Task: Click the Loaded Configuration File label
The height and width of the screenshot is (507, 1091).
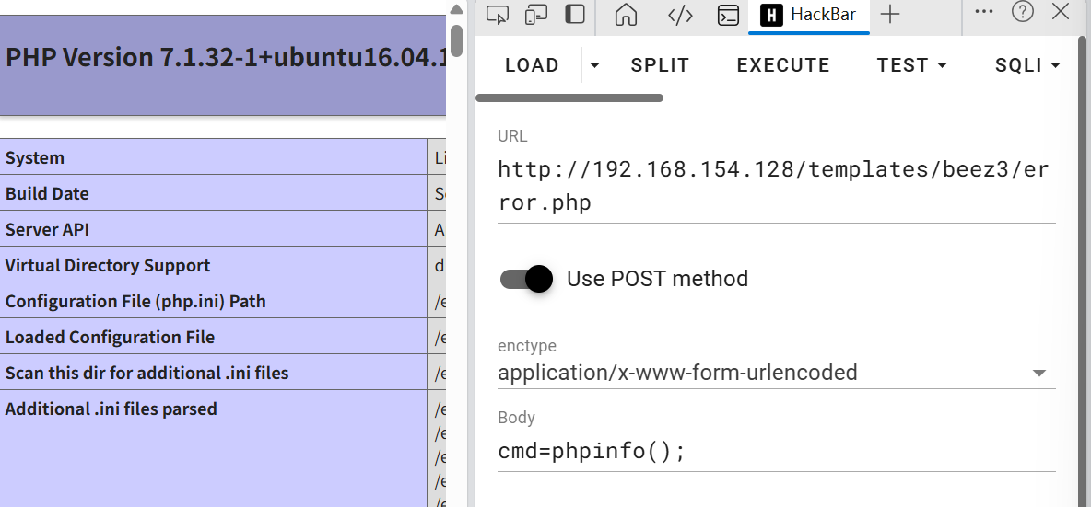Action: pyautogui.click(x=110, y=338)
